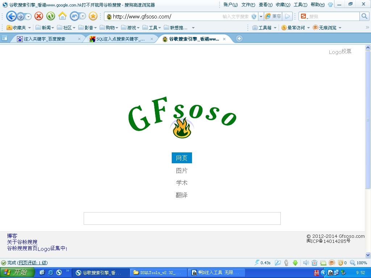Click the skin shirt icon in the title bar
Viewport: 371px width, 278px height.
330,5
